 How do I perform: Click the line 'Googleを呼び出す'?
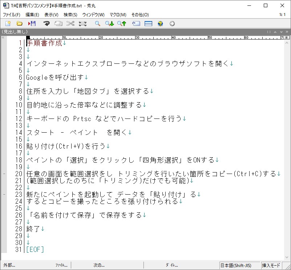[55, 77]
